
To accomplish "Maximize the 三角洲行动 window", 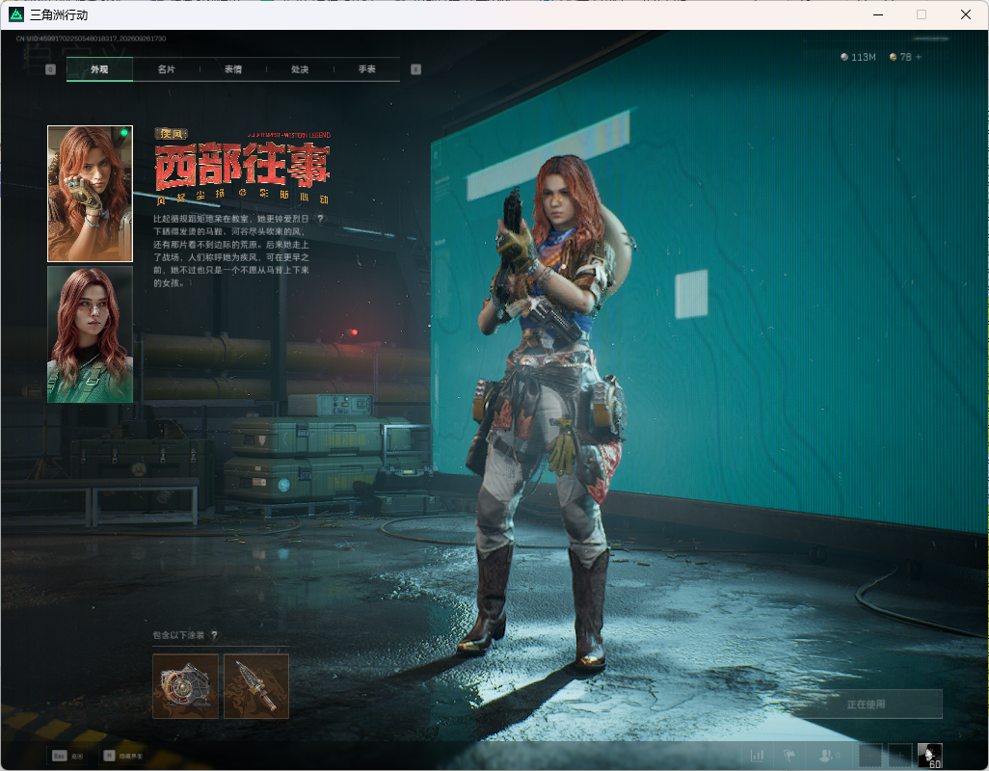I will [x=922, y=14].
